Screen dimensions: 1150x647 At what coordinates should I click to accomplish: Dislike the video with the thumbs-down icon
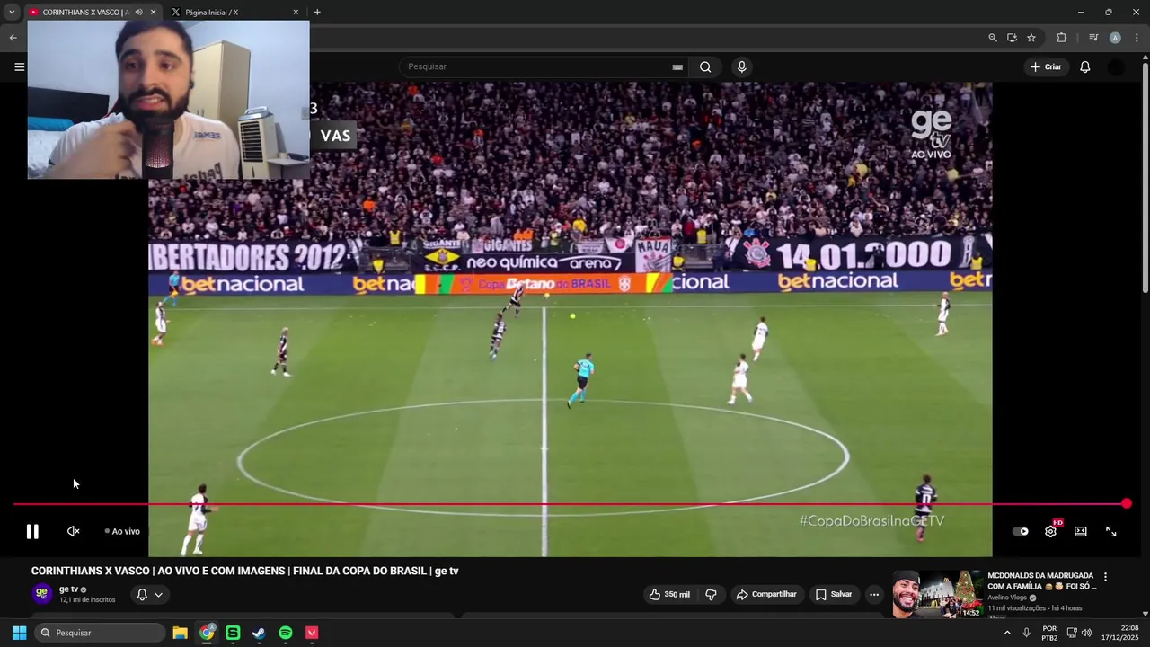711,594
